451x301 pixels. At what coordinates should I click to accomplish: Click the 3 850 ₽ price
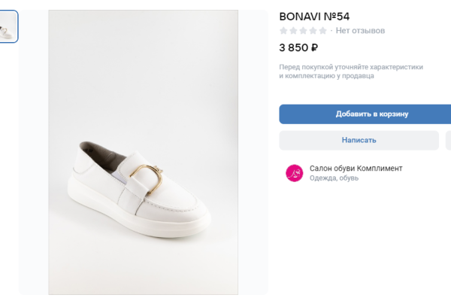click(298, 47)
